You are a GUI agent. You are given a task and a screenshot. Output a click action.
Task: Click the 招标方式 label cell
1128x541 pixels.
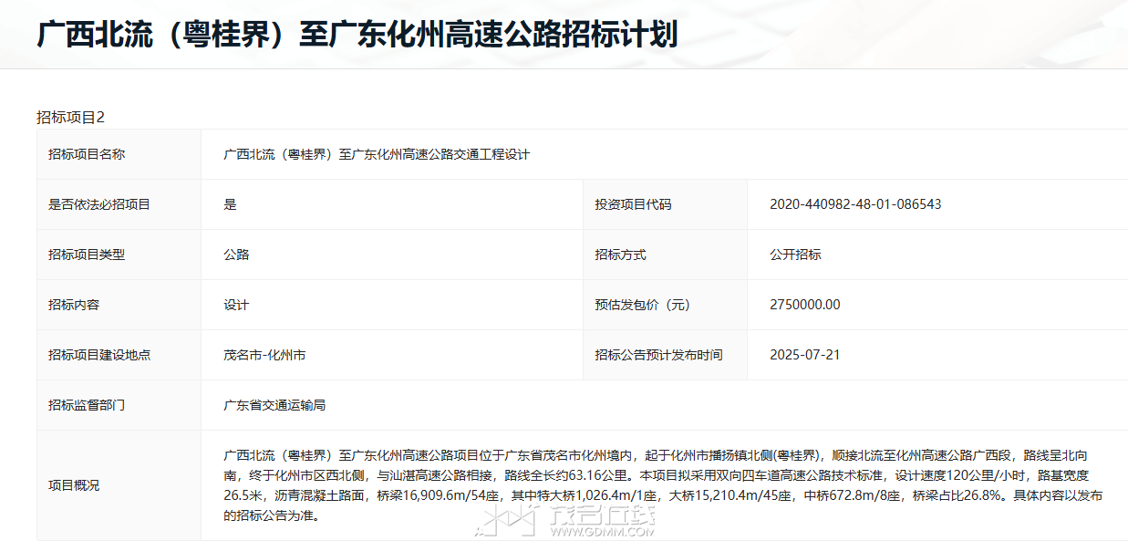point(620,255)
